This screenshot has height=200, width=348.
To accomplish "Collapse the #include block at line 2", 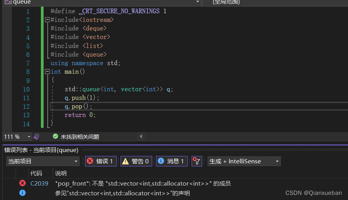I will (47, 20).
